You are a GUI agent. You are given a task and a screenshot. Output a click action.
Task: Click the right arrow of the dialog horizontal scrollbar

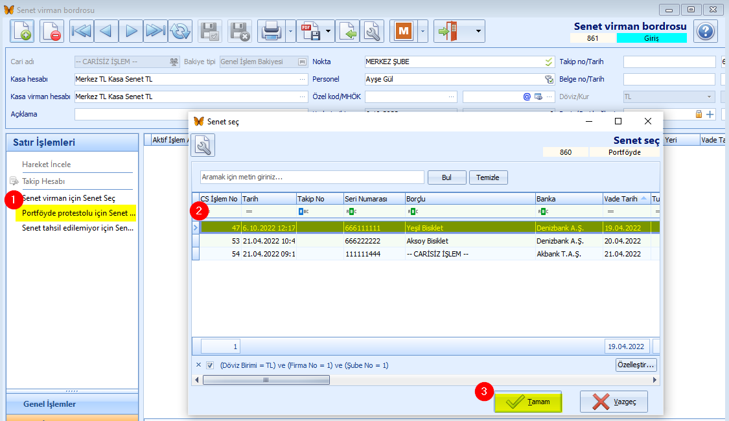coord(654,380)
